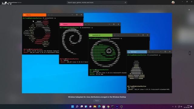Image resolution: width=194 pixels, height=109 pixels.
Task: Open Adobe Premiere Pro from the taskbar
Action: [117, 107]
